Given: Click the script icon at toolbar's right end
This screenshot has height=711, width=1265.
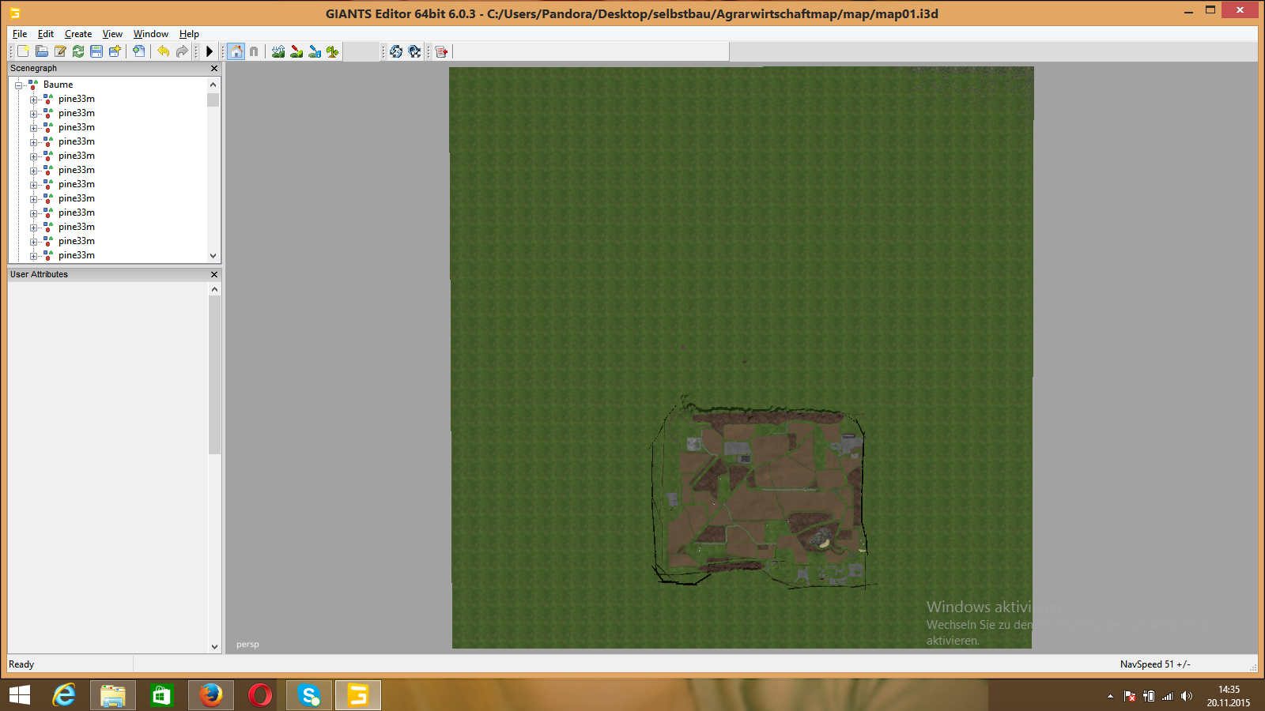Looking at the screenshot, I should [441, 51].
